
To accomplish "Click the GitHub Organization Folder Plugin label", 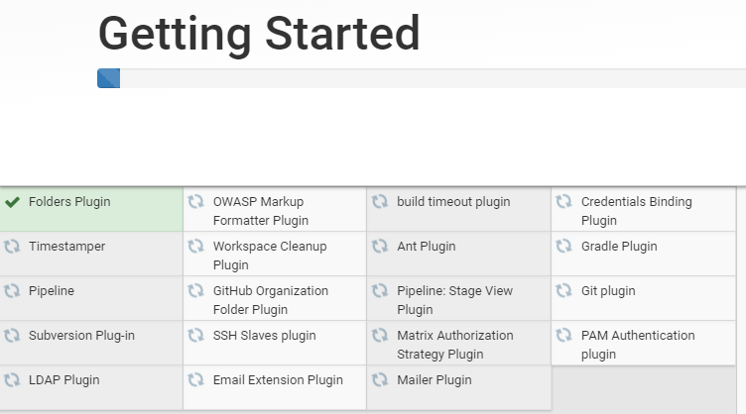I will point(270,300).
